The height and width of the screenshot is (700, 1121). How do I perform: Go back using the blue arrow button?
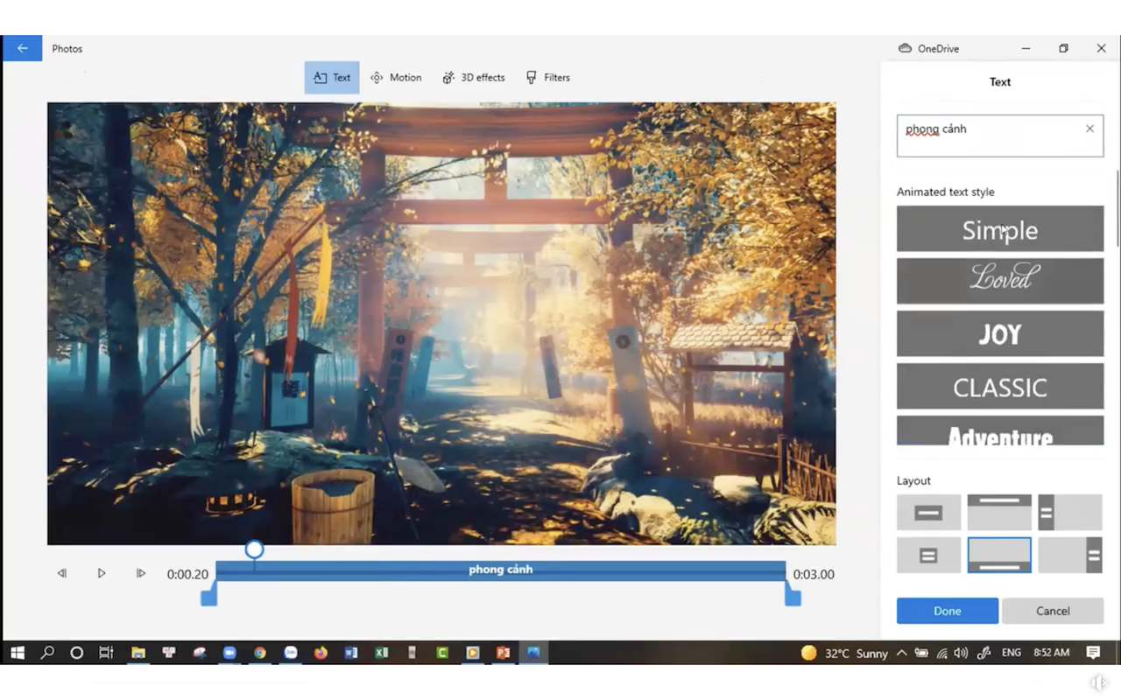(x=22, y=48)
